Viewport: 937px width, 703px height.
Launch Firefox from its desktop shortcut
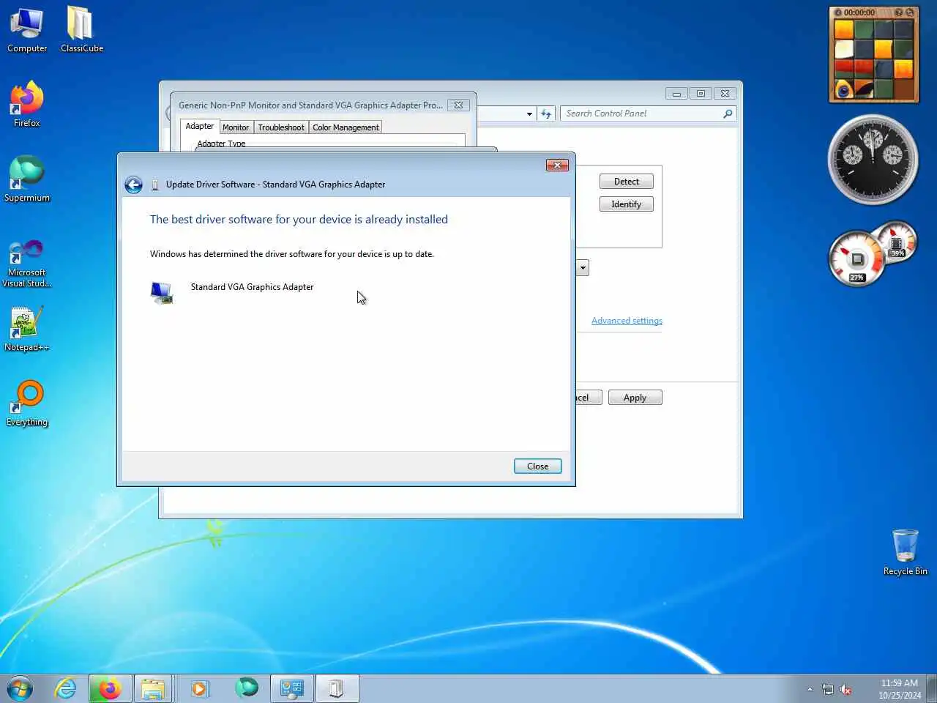pyautogui.click(x=27, y=105)
